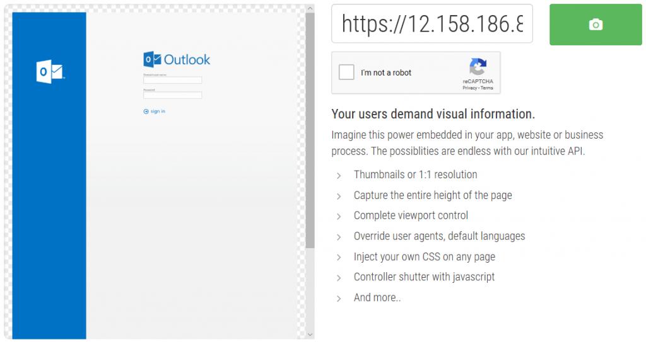Click chevron beside Controller shutter with javascript
The width and height of the screenshot is (646, 342).
click(339, 278)
